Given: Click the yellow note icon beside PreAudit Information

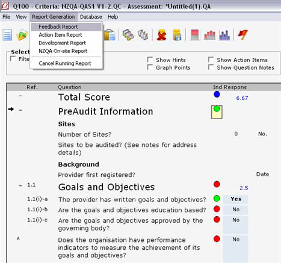Looking at the screenshot, I should tap(217, 112).
